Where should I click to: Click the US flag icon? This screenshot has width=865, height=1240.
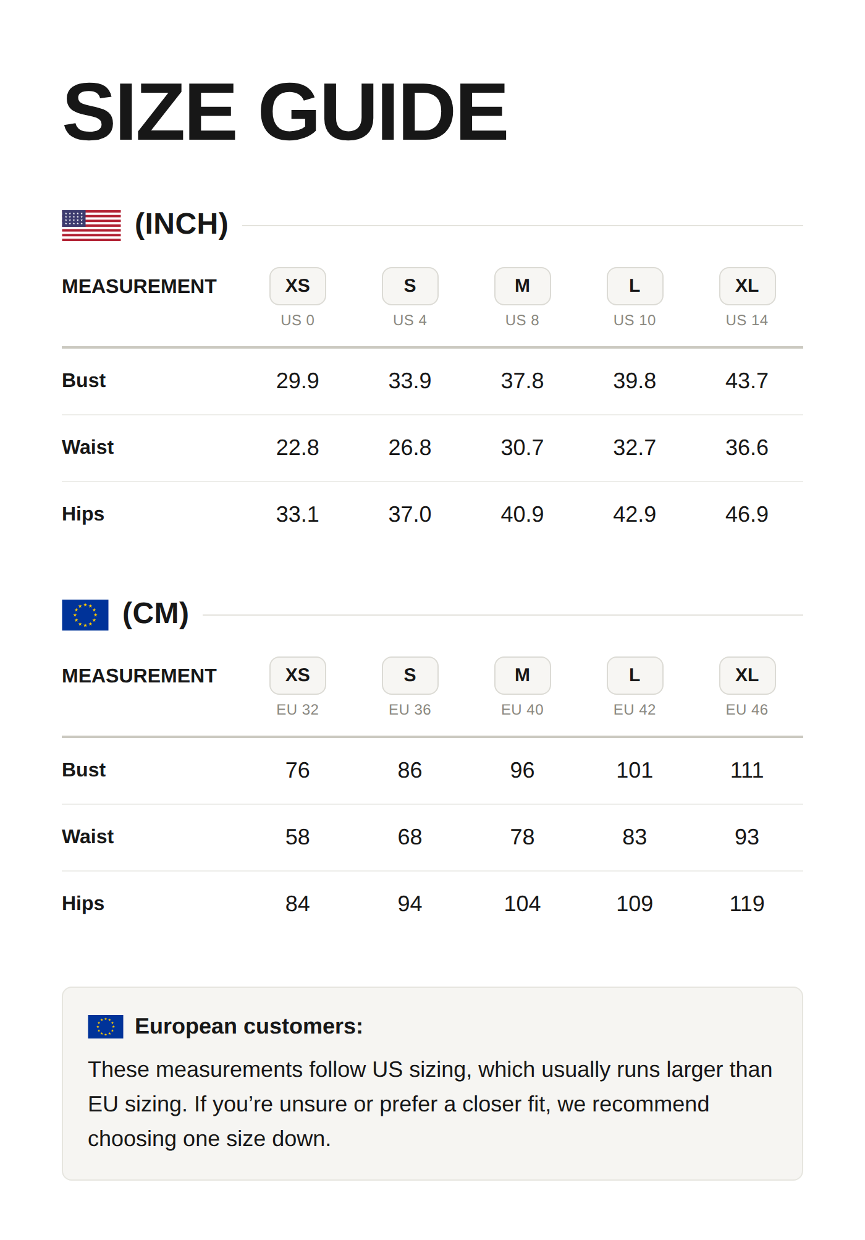coord(91,226)
